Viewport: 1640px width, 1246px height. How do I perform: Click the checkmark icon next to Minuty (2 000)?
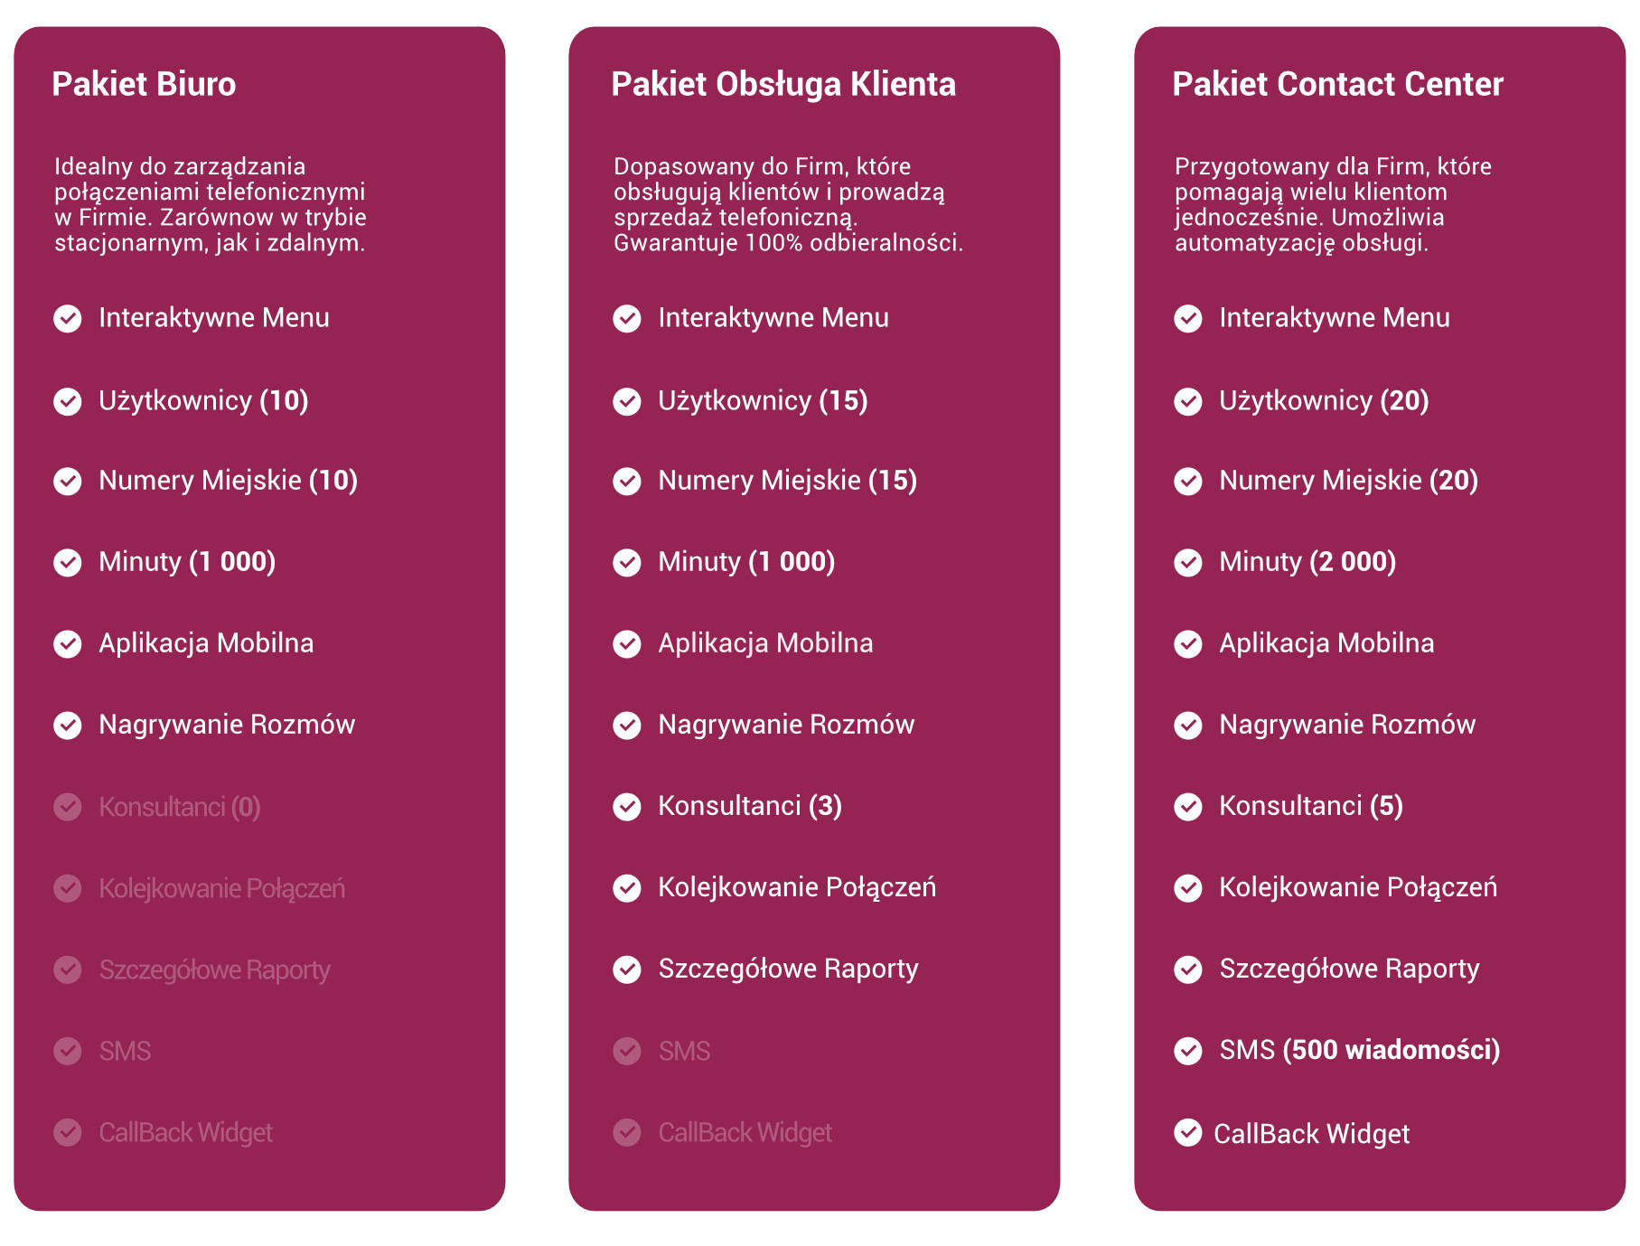click(x=1188, y=562)
